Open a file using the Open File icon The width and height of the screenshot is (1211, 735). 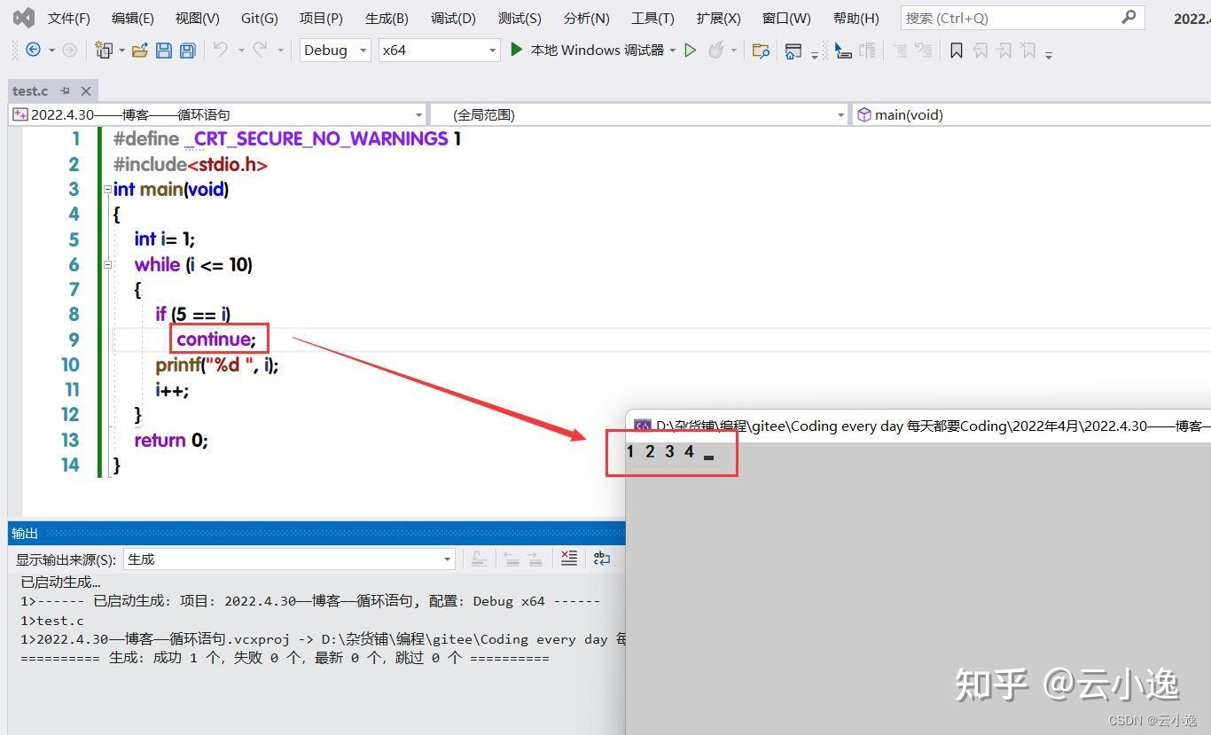tap(142, 50)
